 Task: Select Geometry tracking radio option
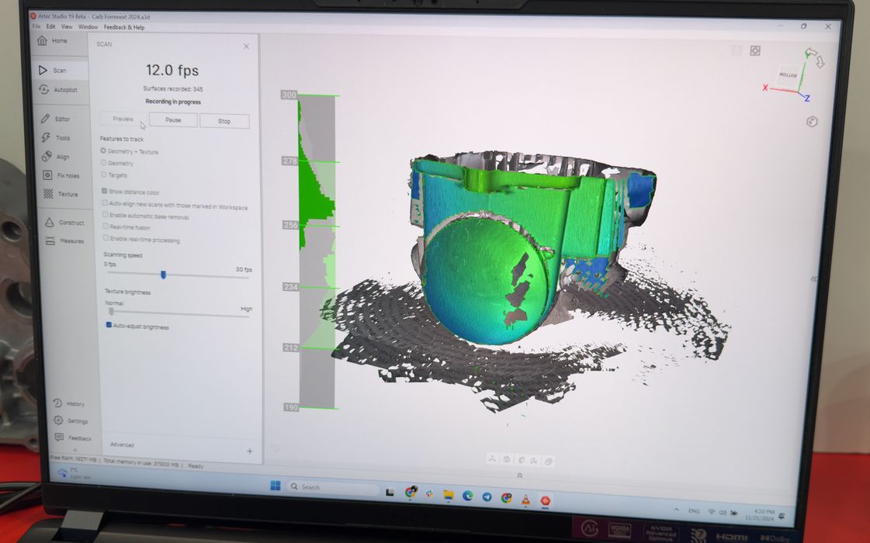pyautogui.click(x=104, y=164)
